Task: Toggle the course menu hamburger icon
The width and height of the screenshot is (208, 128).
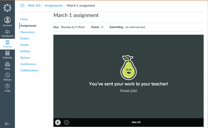Action: pyautogui.click(x=22, y=5)
